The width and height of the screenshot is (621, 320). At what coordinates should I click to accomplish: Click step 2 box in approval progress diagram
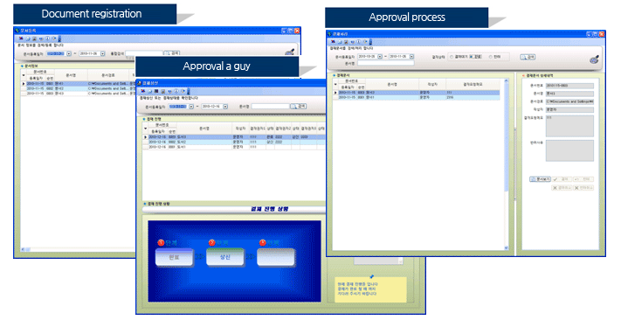tap(225, 257)
